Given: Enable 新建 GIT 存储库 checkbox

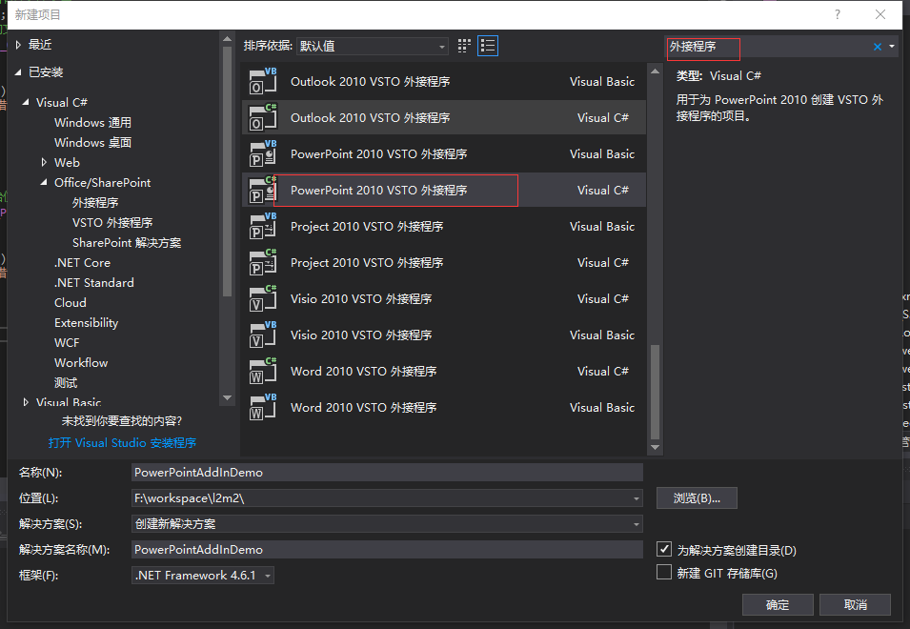Looking at the screenshot, I should [x=664, y=572].
